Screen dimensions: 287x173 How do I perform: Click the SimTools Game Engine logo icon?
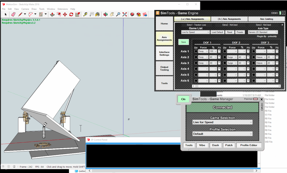[x=158, y=13]
